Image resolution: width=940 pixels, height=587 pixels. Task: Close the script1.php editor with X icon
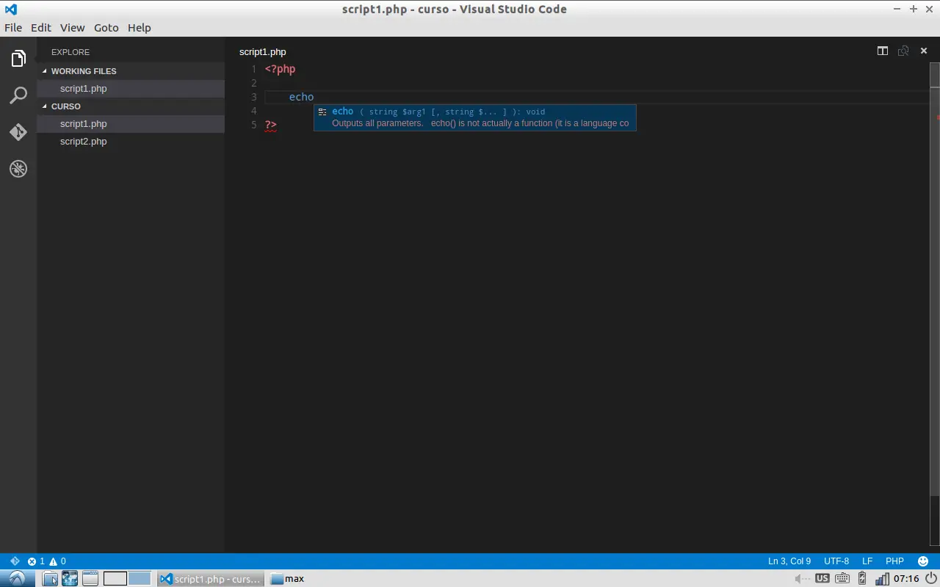[x=924, y=51]
